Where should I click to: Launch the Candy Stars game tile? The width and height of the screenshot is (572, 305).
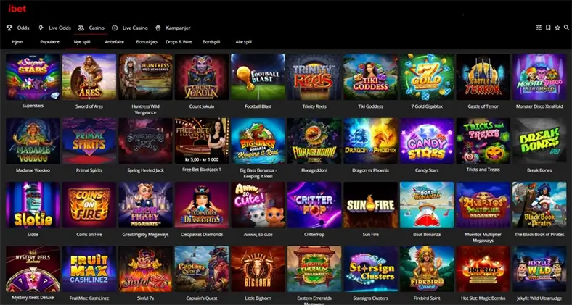pos(427,141)
